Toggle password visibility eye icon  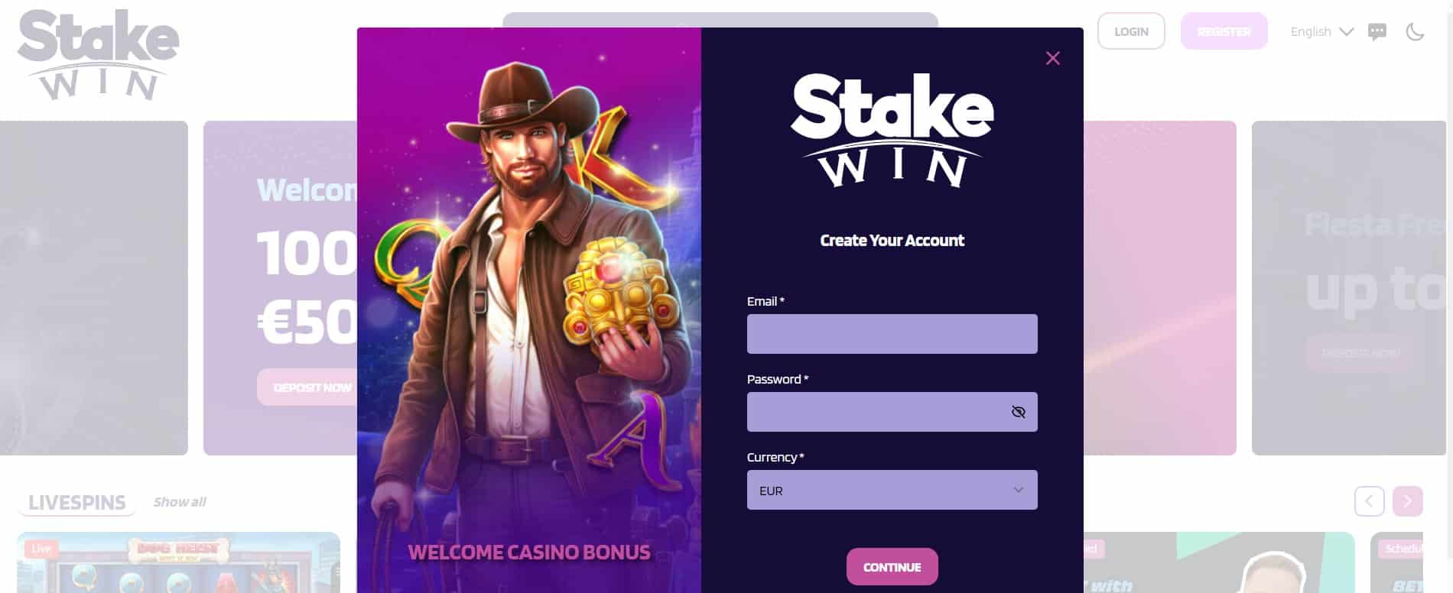tap(1018, 412)
